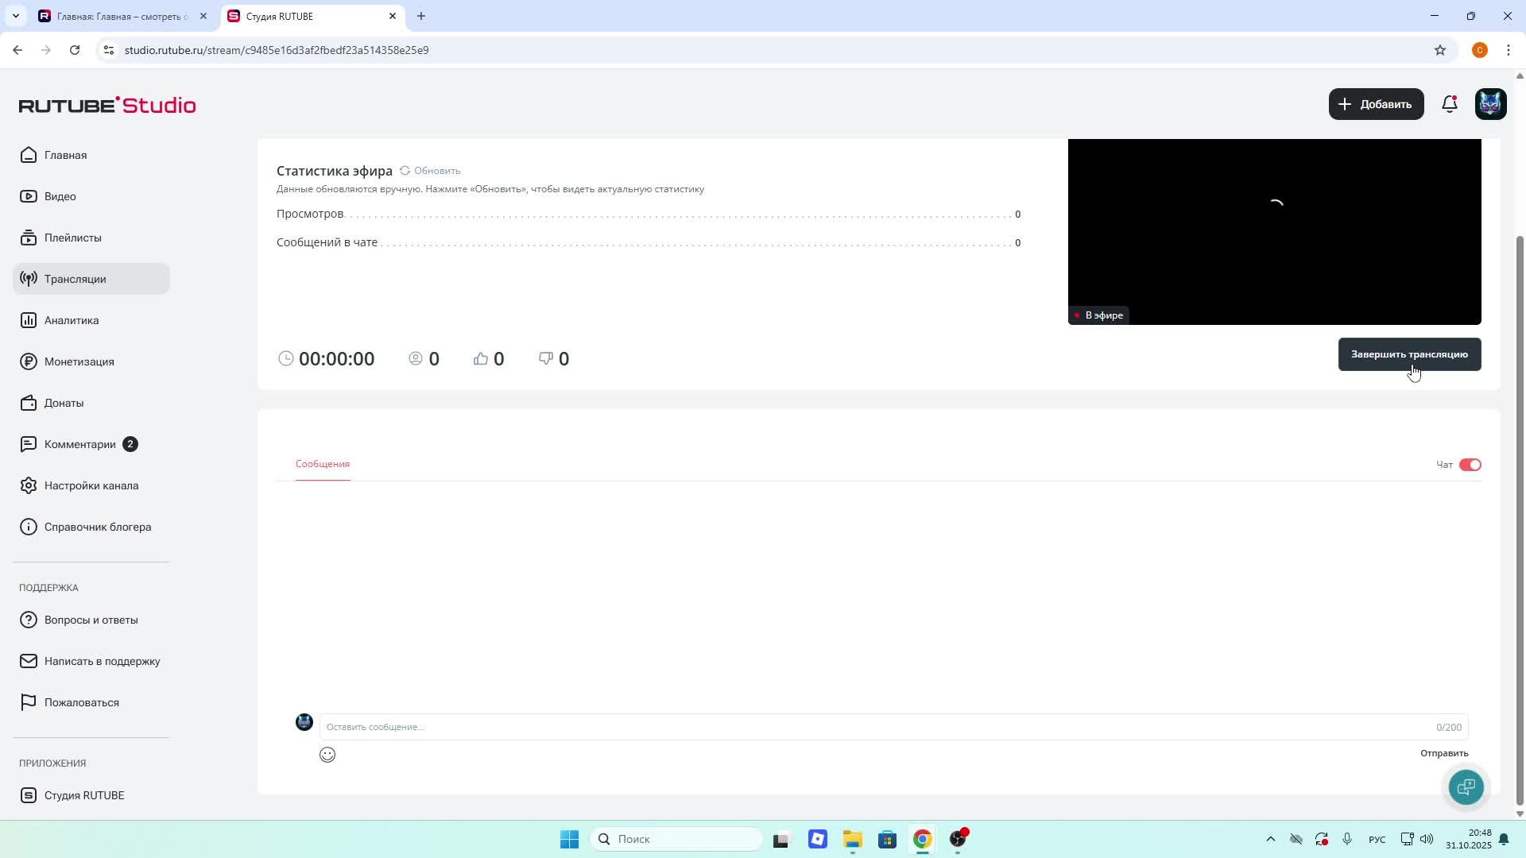This screenshot has height=858, width=1526.
Task: Click the emoji smiley icon in chat
Action: (327, 755)
